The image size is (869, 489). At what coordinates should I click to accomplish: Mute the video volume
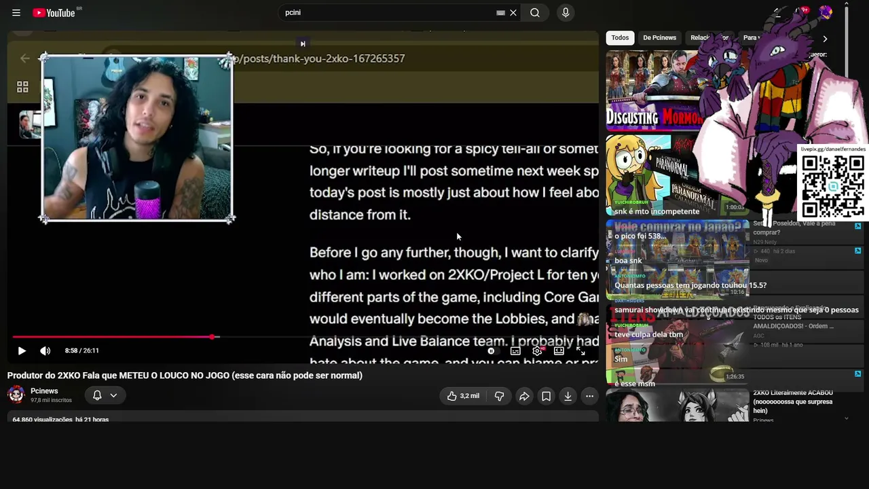pyautogui.click(x=45, y=350)
